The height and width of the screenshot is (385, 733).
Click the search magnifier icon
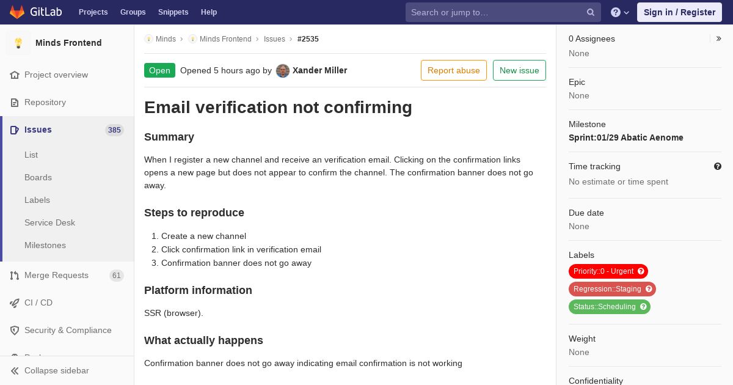pos(591,12)
